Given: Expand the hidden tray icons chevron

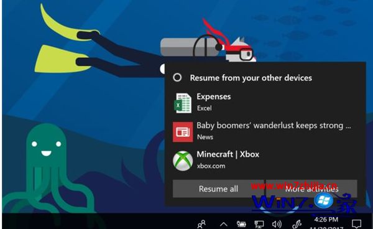Looking at the screenshot, I should (x=224, y=224).
